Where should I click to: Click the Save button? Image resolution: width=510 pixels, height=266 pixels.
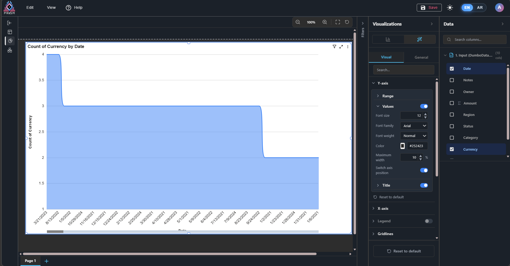click(429, 8)
